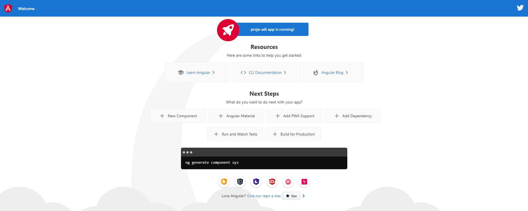The height and width of the screenshot is (211, 528).
Task: Expand the CLI Documentation chevron arrow
Action: [285, 72]
